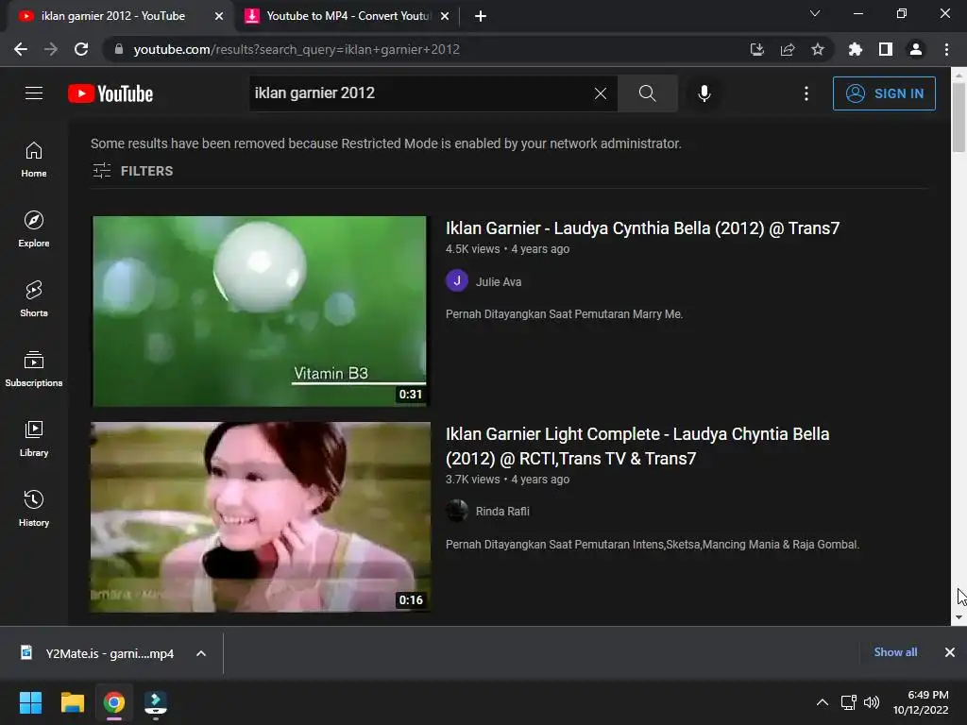Click the Chrome taskbar icon
Viewport: 967px width, 725px height.
[113, 702]
